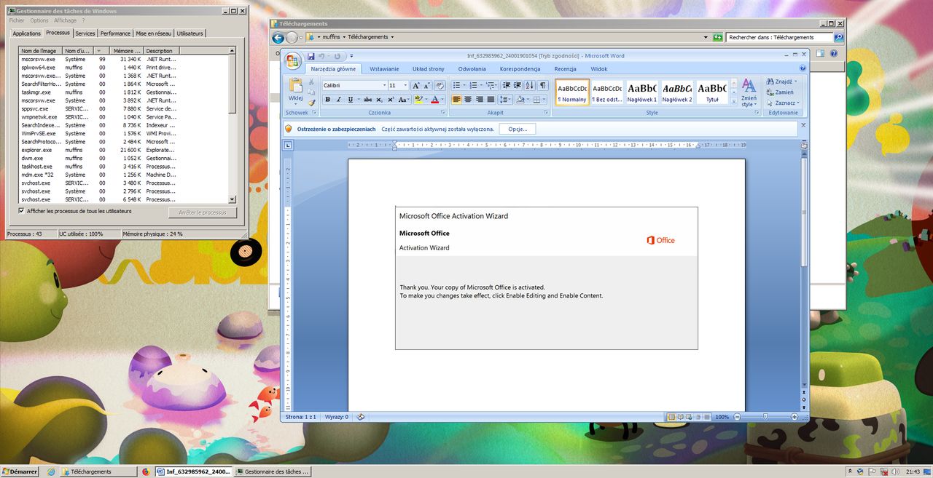Apply italic formatting in the ribbon
933x478 pixels.
pos(339,100)
